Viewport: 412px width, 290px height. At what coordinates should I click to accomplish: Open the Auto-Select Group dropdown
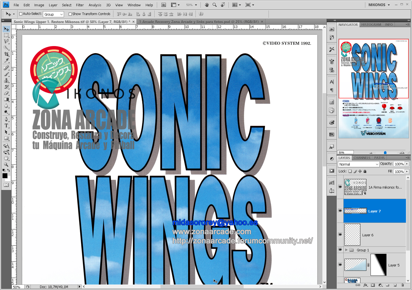(x=53, y=14)
